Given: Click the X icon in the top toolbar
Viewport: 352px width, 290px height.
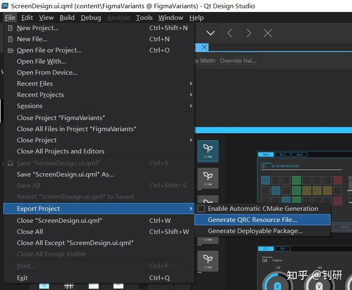Looking at the screenshot, I should point(267,33).
